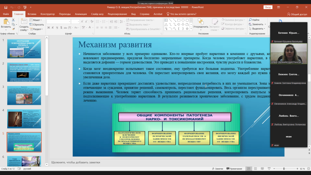Click the Вход sign-in button

click(x=268, y=7)
